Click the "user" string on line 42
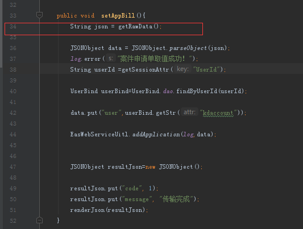 click(111, 113)
